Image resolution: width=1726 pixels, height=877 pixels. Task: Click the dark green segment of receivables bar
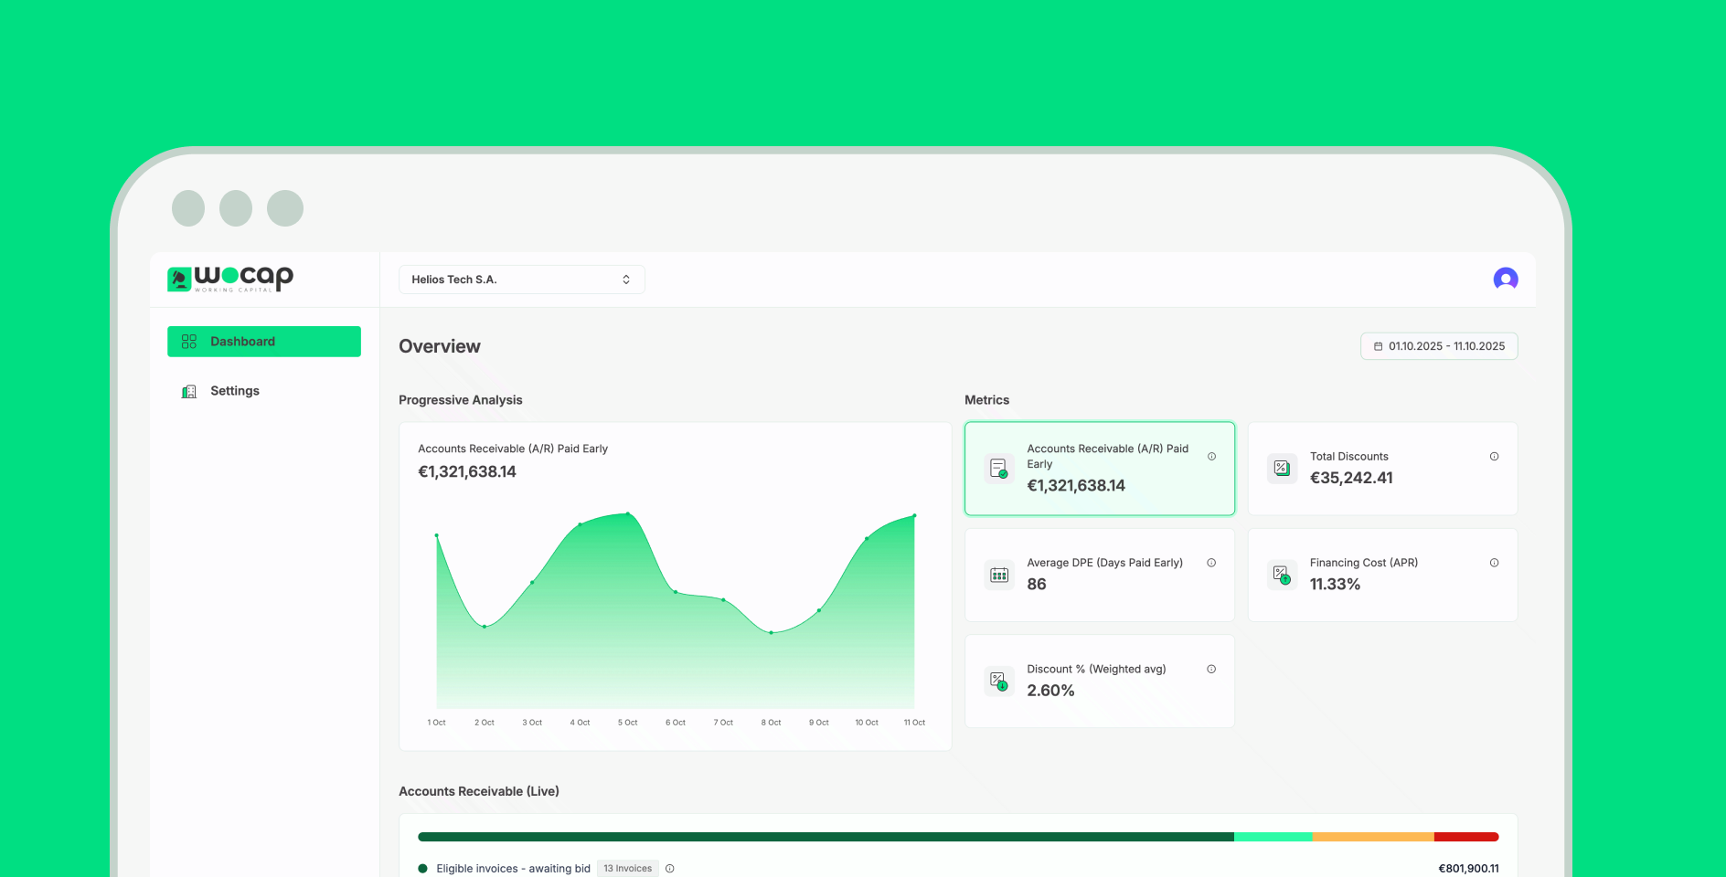point(825,837)
